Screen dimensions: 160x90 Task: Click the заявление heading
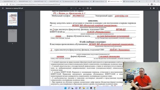click(93, 21)
